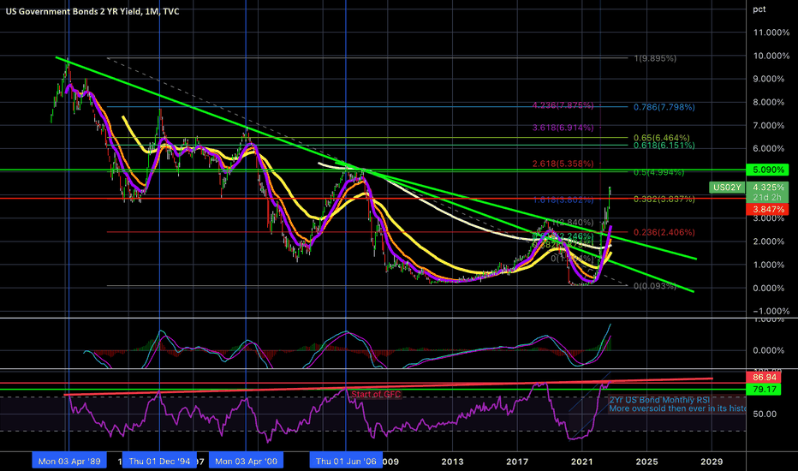
Task: Click the Mon 03 Apr '00 date marker
Action: click(x=246, y=462)
